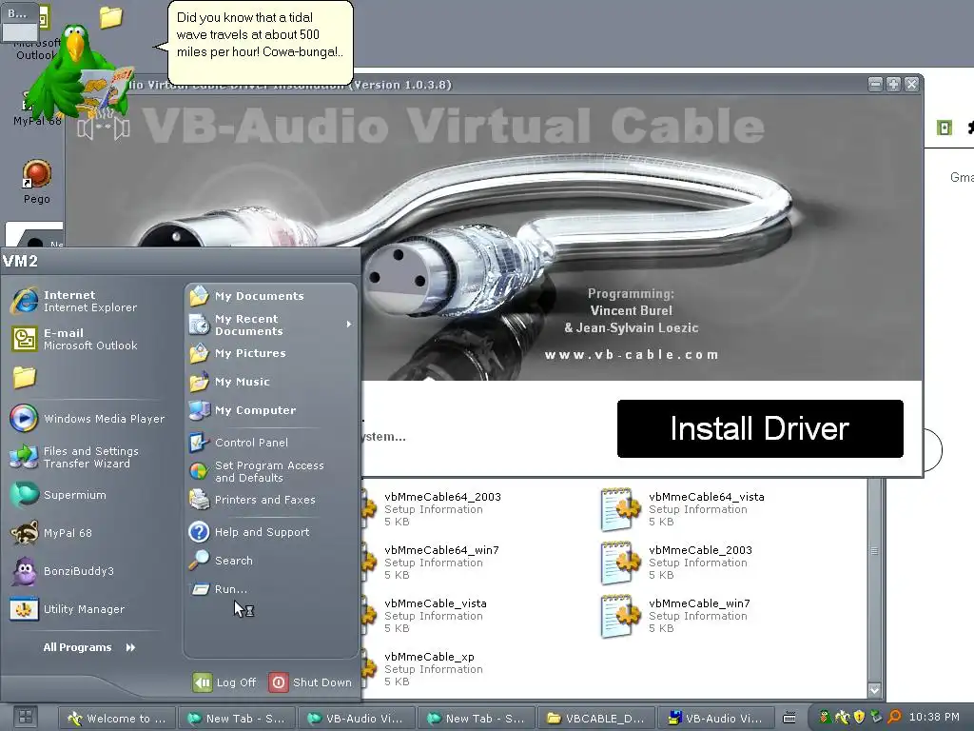Image resolution: width=974 pixels, height=731 pixels.
Task: Click the system clock showing 10:38 PM
Action: click(934, 718)
